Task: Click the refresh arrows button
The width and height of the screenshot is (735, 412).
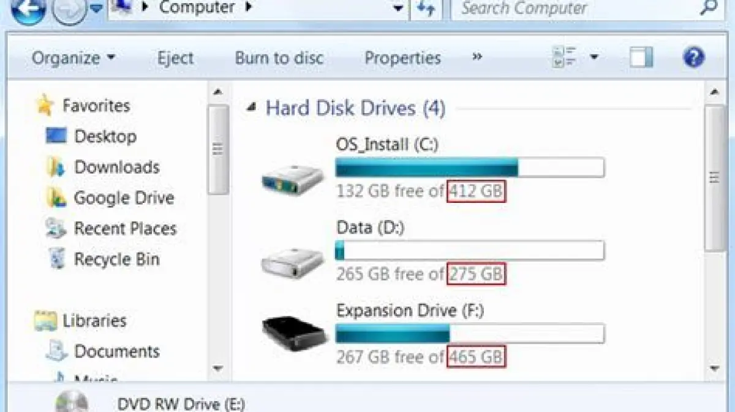Action: pos(426,9)
